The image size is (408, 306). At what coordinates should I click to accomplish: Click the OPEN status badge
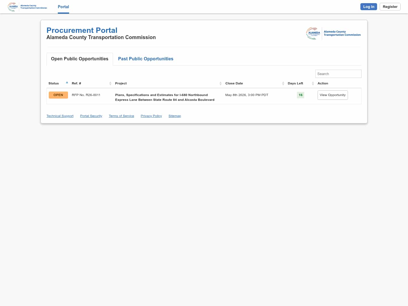point(58,95)
